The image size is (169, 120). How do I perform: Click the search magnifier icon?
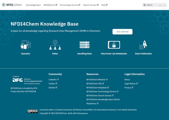pyautogui.click(x=144, y=5)
